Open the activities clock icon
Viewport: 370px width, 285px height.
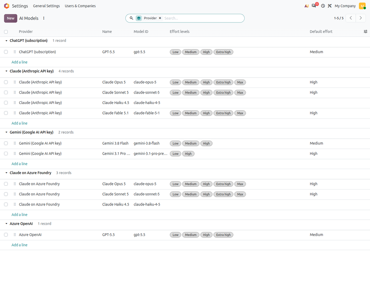(x=323, y=6)
